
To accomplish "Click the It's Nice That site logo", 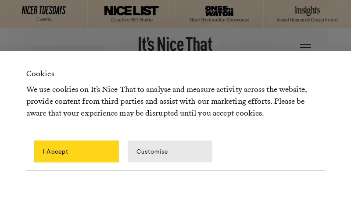I will tap(175, 44).
